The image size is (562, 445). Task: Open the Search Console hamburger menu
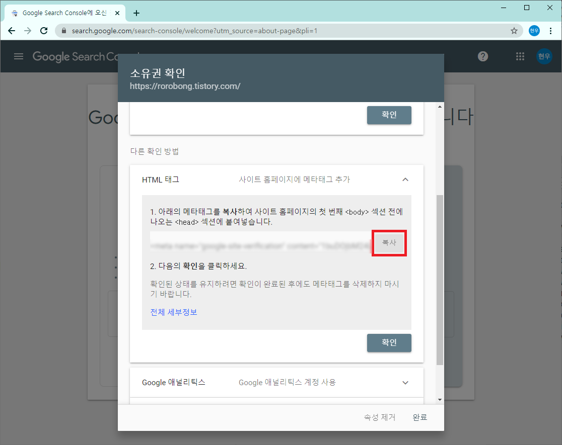[x=19, y=56]
